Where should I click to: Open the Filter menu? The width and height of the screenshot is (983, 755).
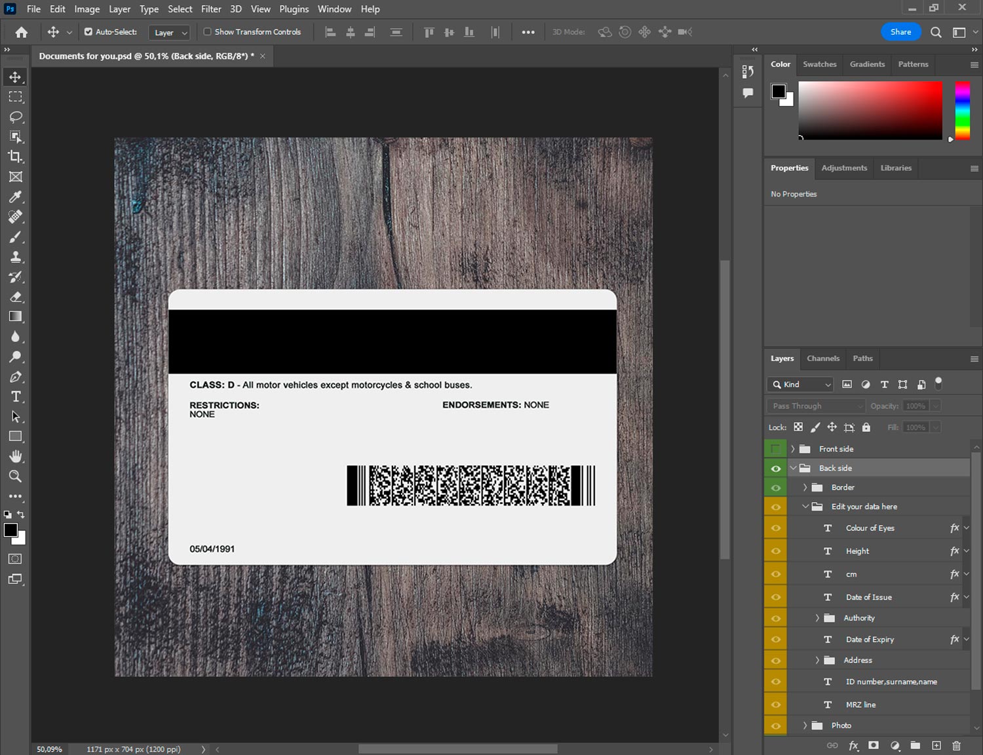point(211,9)
